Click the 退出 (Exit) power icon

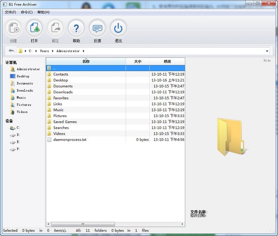click(x=118, y=28)
